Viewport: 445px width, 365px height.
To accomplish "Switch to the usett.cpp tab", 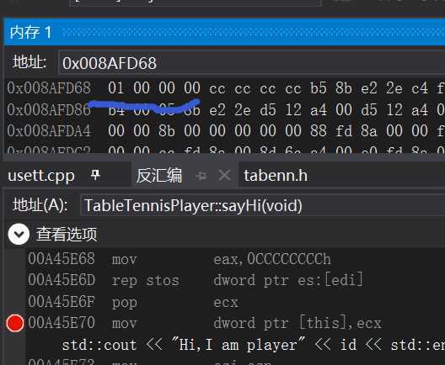I will point(41,176).
